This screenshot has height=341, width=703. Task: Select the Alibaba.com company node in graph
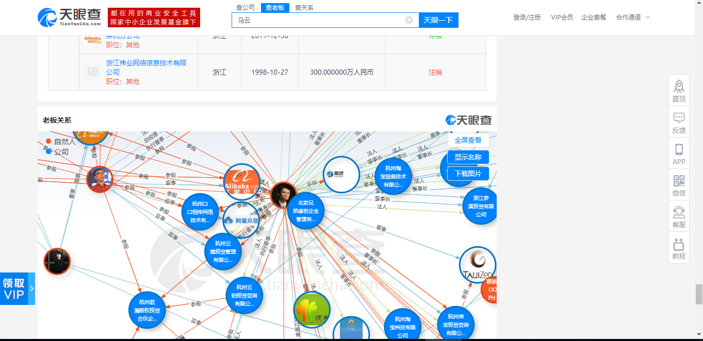(x=242, y=182)
